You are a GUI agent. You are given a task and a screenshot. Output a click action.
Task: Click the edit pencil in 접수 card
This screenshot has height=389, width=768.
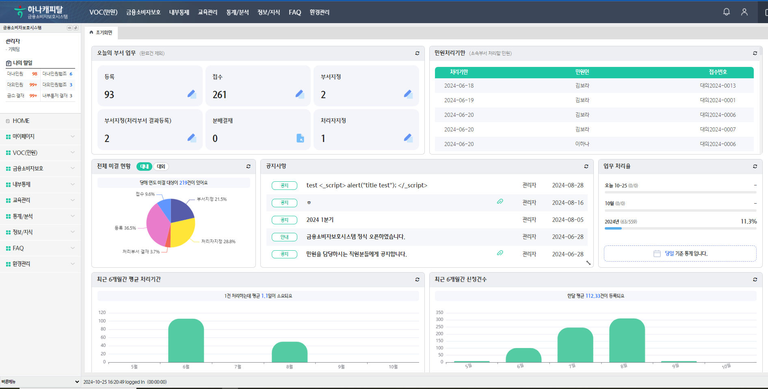tap(300, 94)
